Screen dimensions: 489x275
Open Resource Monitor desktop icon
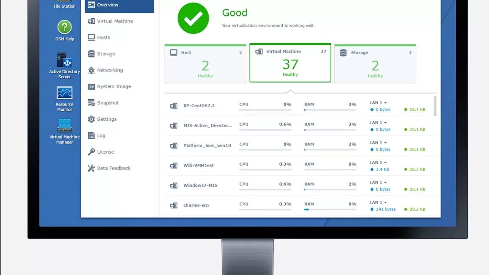tap(65, 99)
